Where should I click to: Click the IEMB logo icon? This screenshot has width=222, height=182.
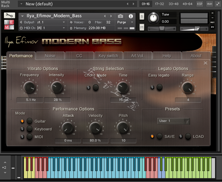click(x=9, y=25)
